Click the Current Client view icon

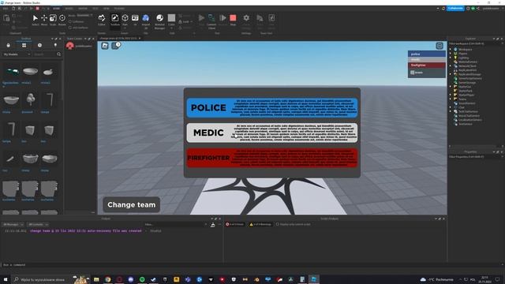pyautogui.click(x=211, y=18)
